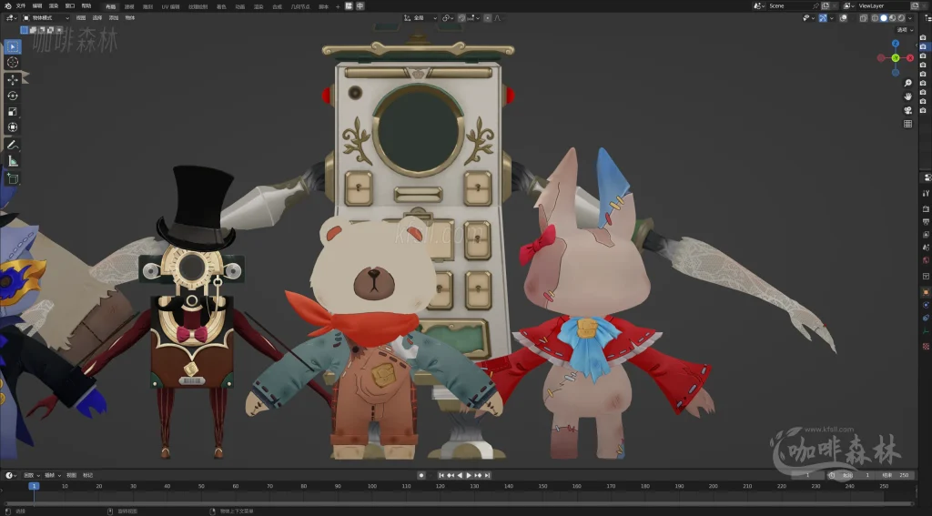Open the 窗口 Window menu
932x516 pixels.
(70, 6)
